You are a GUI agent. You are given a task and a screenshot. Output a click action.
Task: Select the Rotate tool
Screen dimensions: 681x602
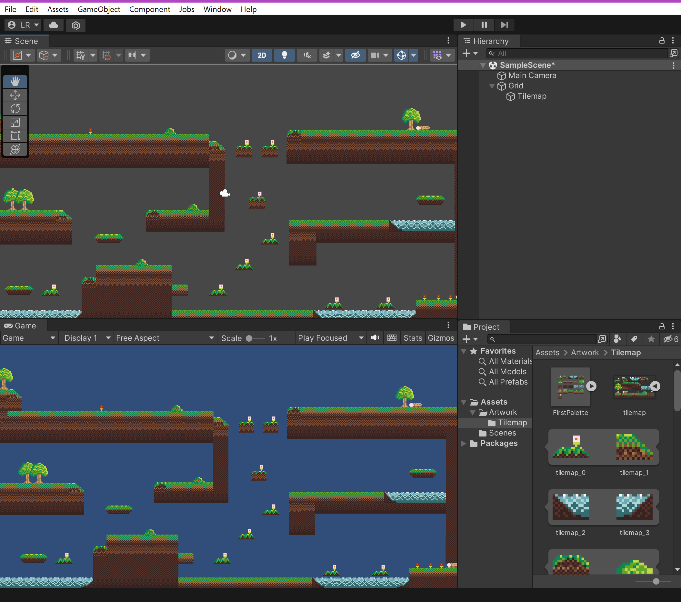point(15,109)
